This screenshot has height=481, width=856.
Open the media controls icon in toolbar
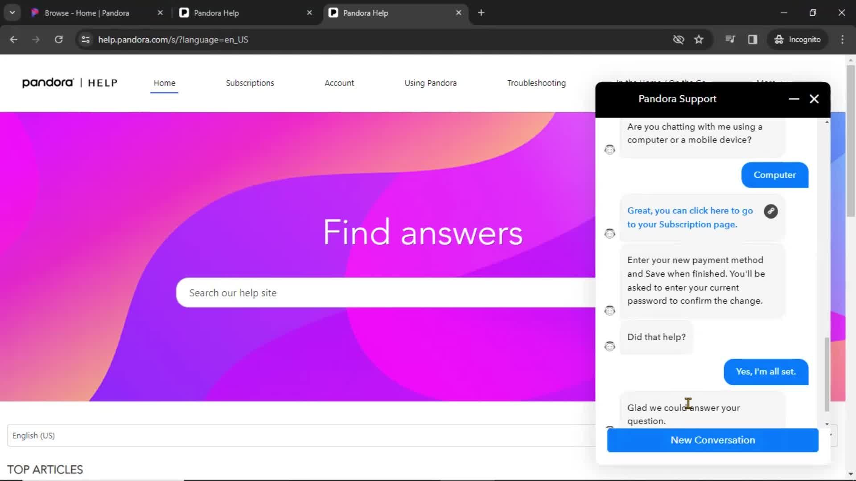point(730,39)
